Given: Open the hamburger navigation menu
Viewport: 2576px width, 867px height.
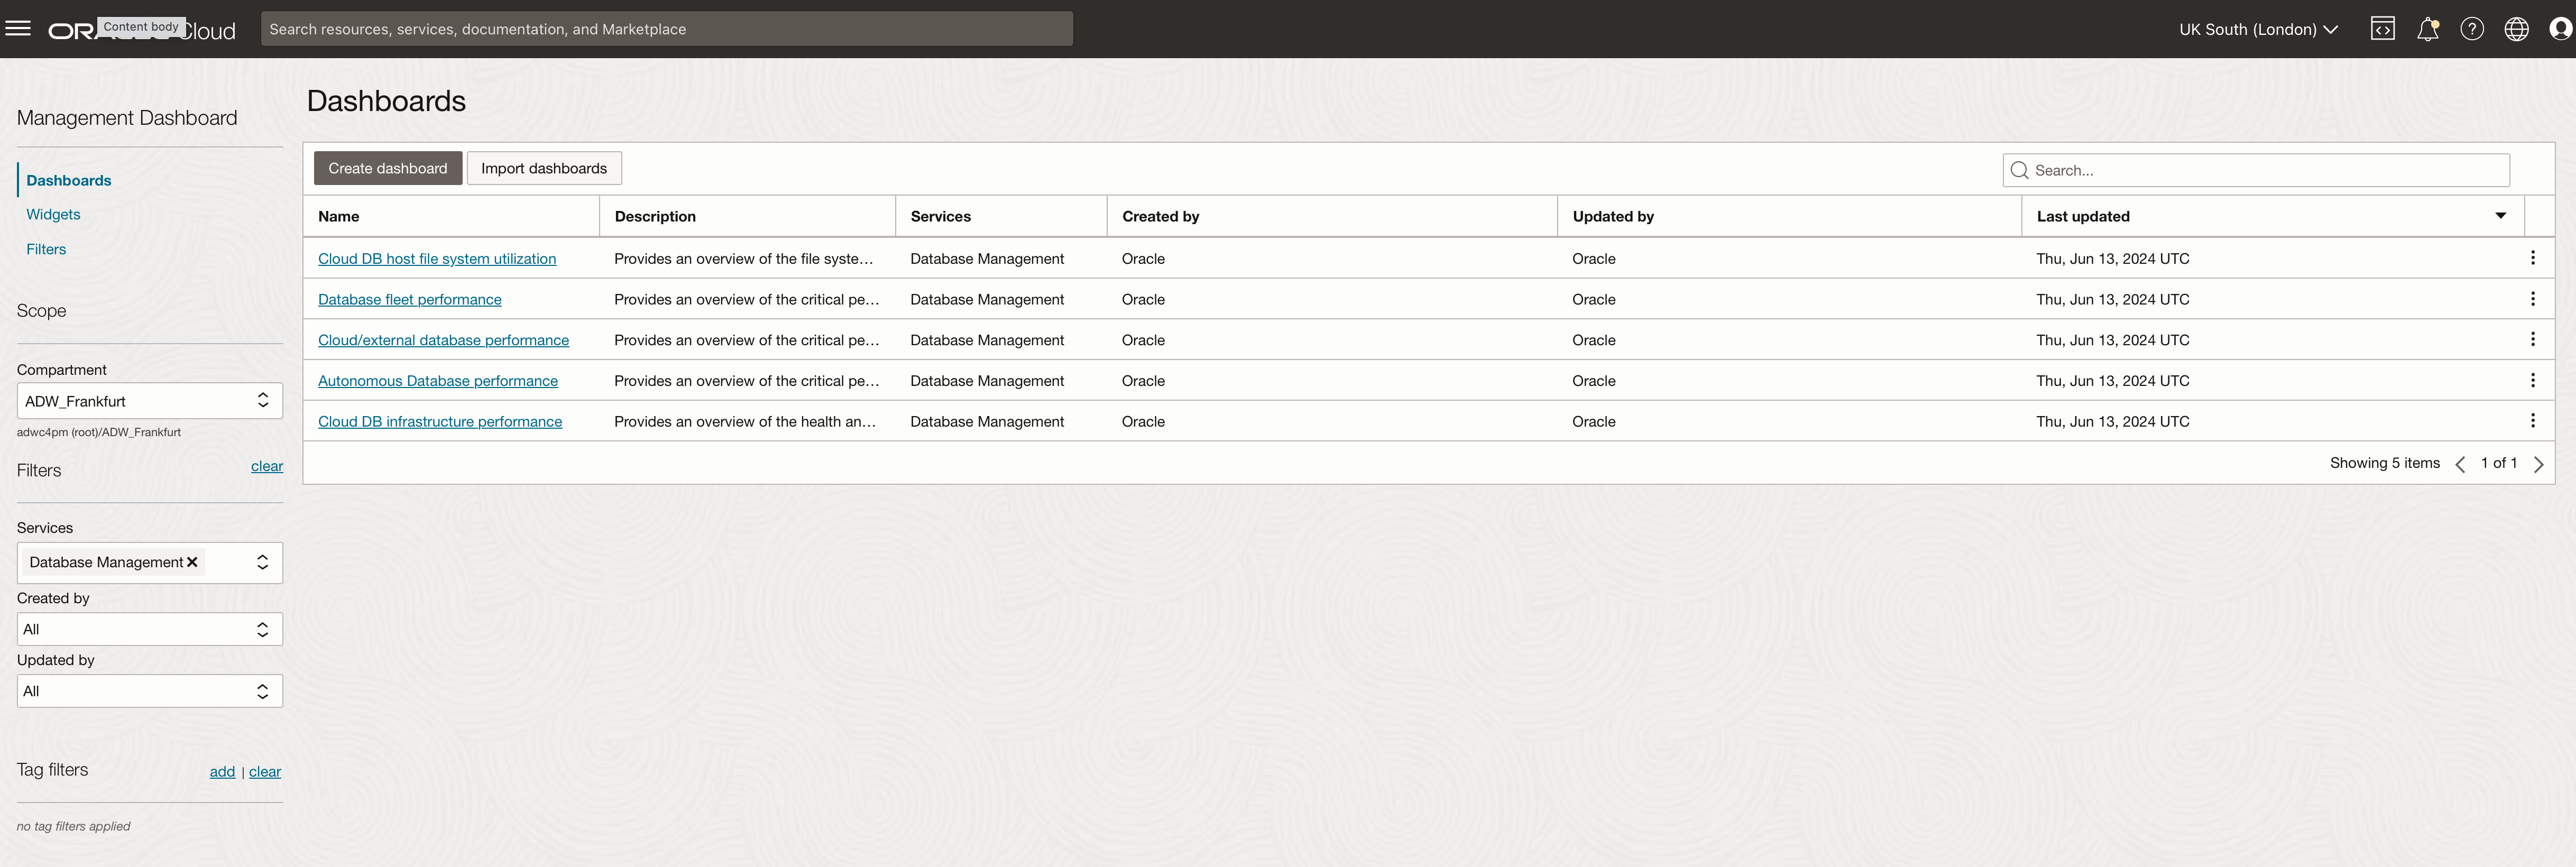Looking at the screenshot, I should point(18,28).
